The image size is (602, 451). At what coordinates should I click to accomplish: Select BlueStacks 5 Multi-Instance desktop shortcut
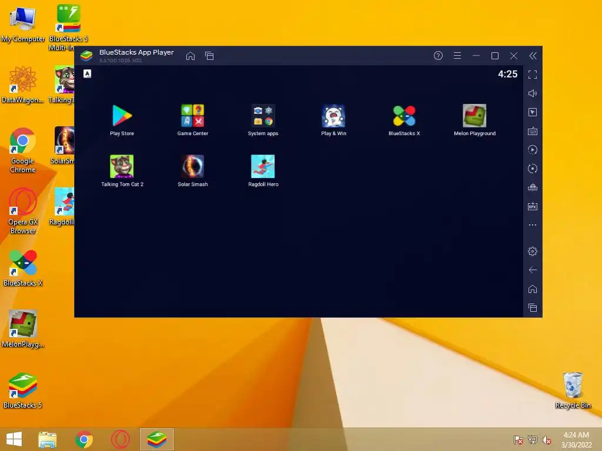68,27
